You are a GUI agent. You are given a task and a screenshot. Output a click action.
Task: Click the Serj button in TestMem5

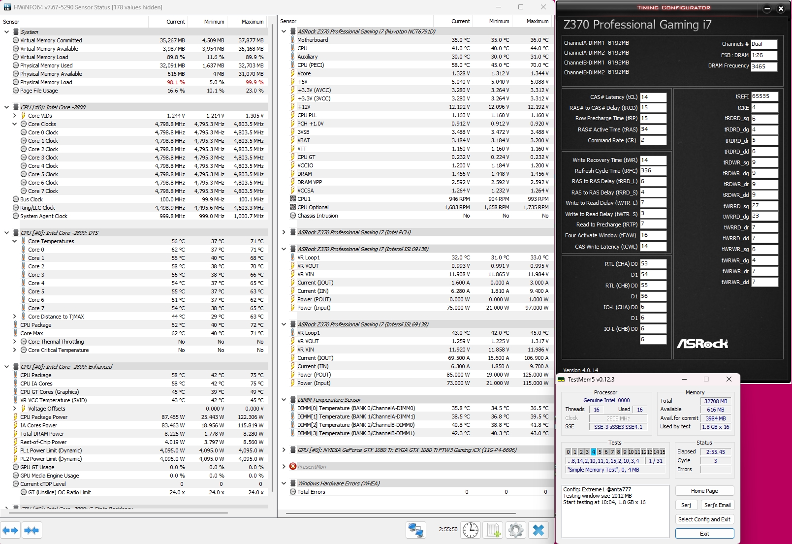pyautogui.click(x=686, y=505)
